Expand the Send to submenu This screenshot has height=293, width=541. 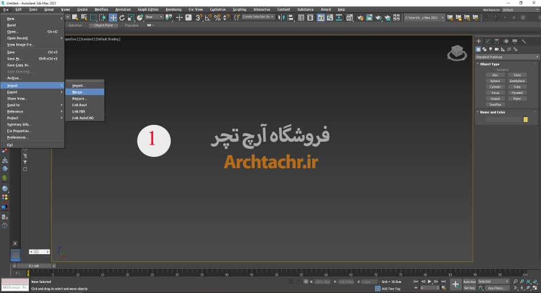(x=32, y=105)
